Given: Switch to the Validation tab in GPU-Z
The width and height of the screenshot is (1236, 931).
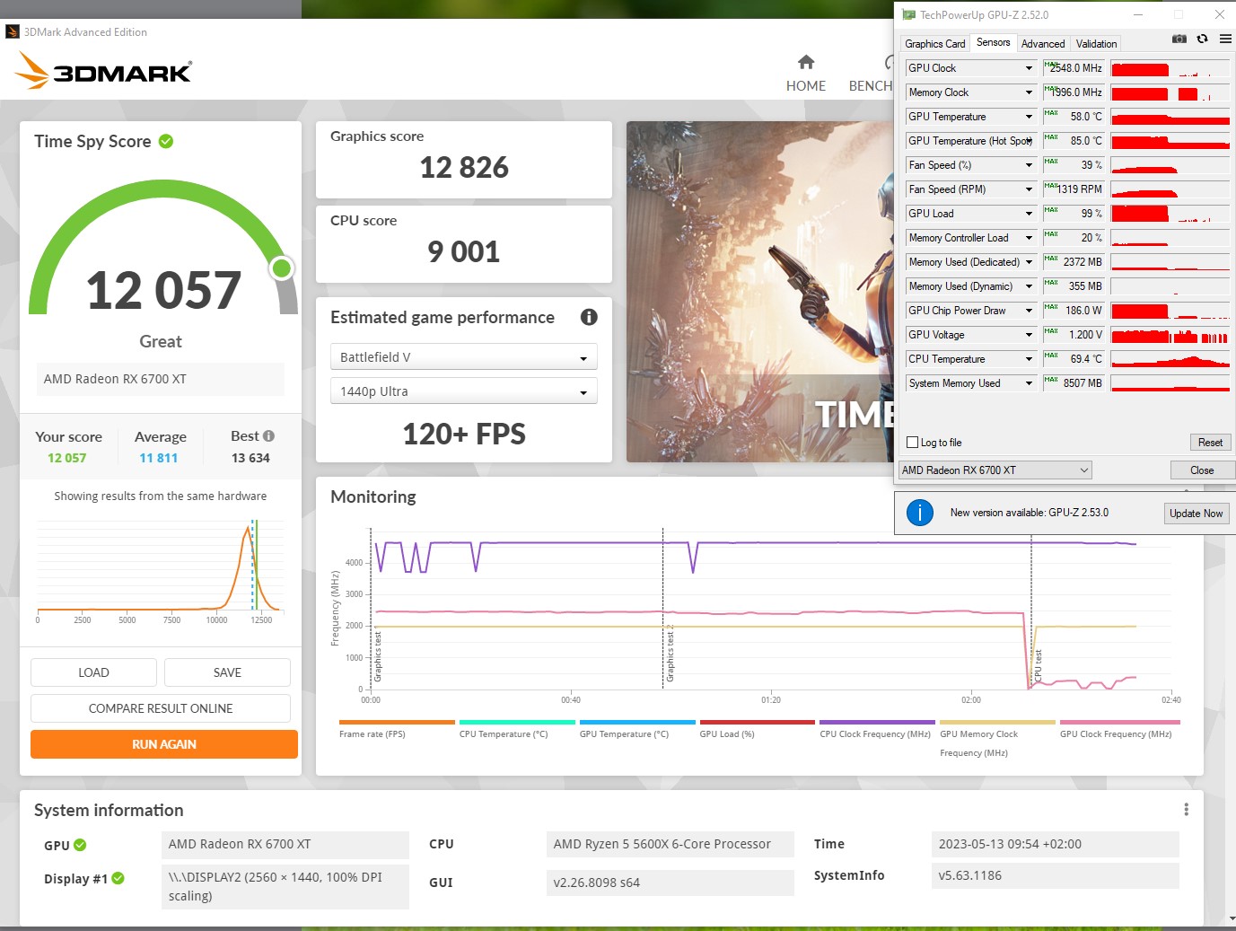Looking at the screenshot, I should pyautogui.click(x=1096, y=43).
